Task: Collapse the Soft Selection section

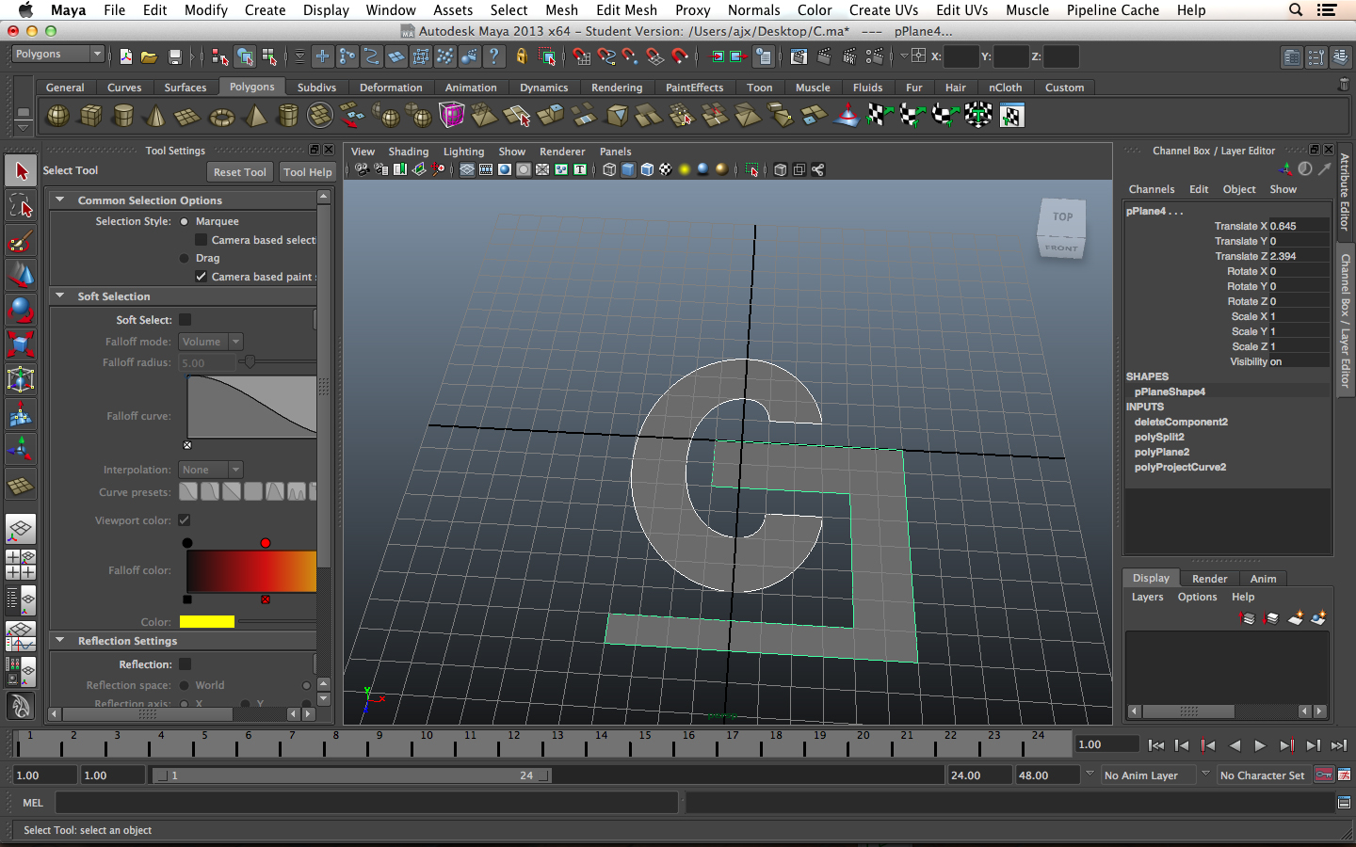Action: (60, 296)
